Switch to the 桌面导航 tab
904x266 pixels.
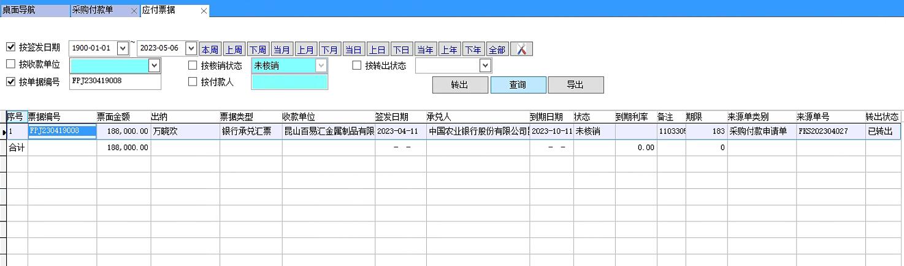18,10
